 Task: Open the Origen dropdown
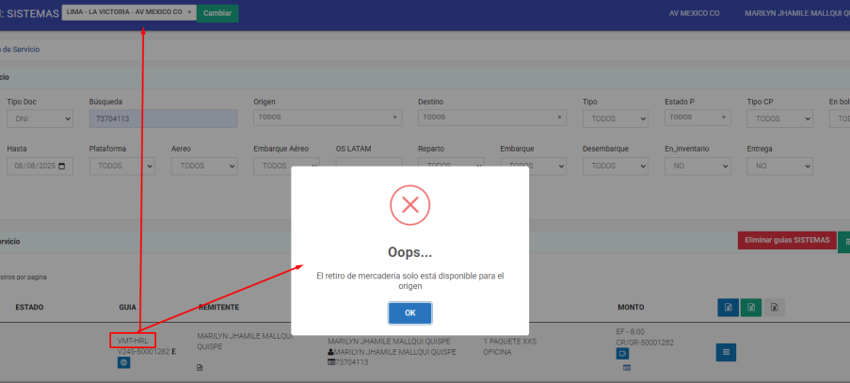327,118
